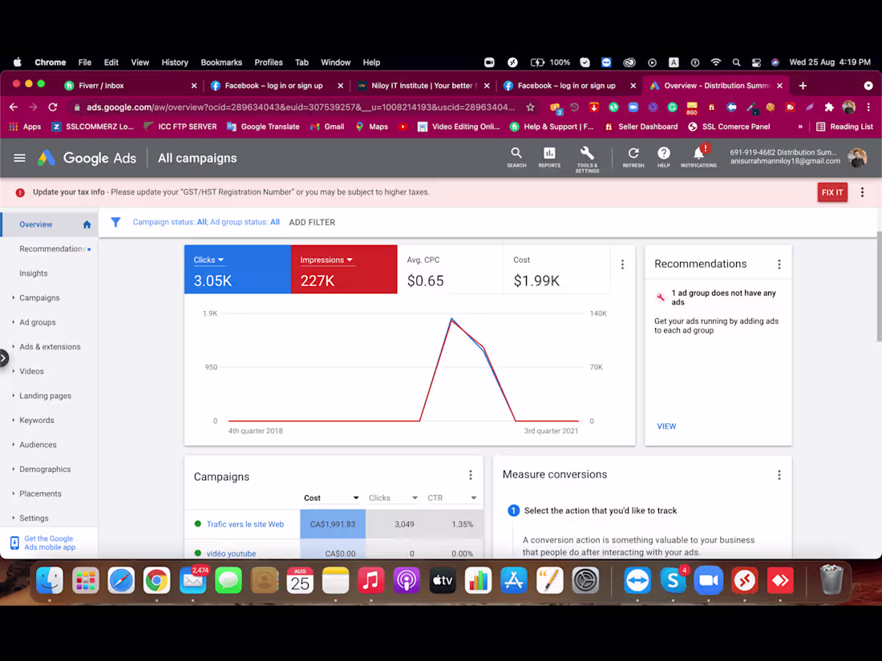Image resolution: width=882 pixels, height=661 pixels.
Task: Open the hamburger menu beside the Google Ads logo
Action: 19,157
